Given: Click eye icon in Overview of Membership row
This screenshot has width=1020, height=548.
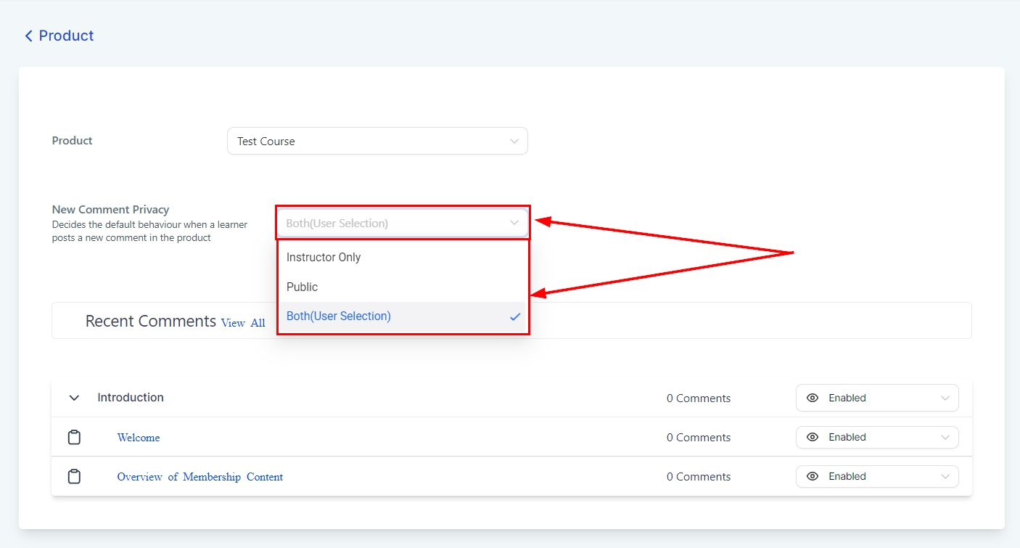Looking at the screenshot, I should coord(813,476).
